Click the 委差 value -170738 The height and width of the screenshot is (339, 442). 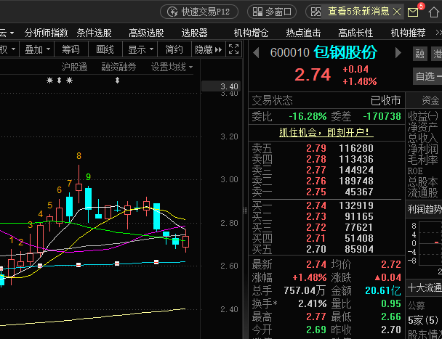[382, 116]
